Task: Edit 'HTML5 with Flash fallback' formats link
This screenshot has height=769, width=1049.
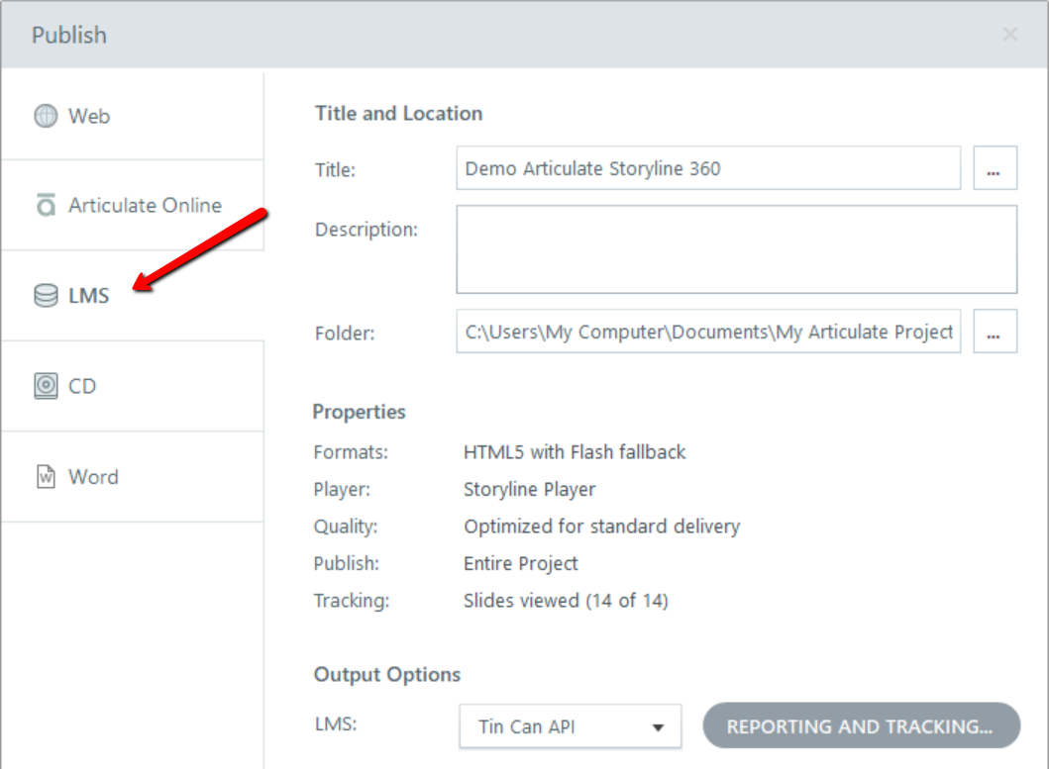Action: click(574, 452)
